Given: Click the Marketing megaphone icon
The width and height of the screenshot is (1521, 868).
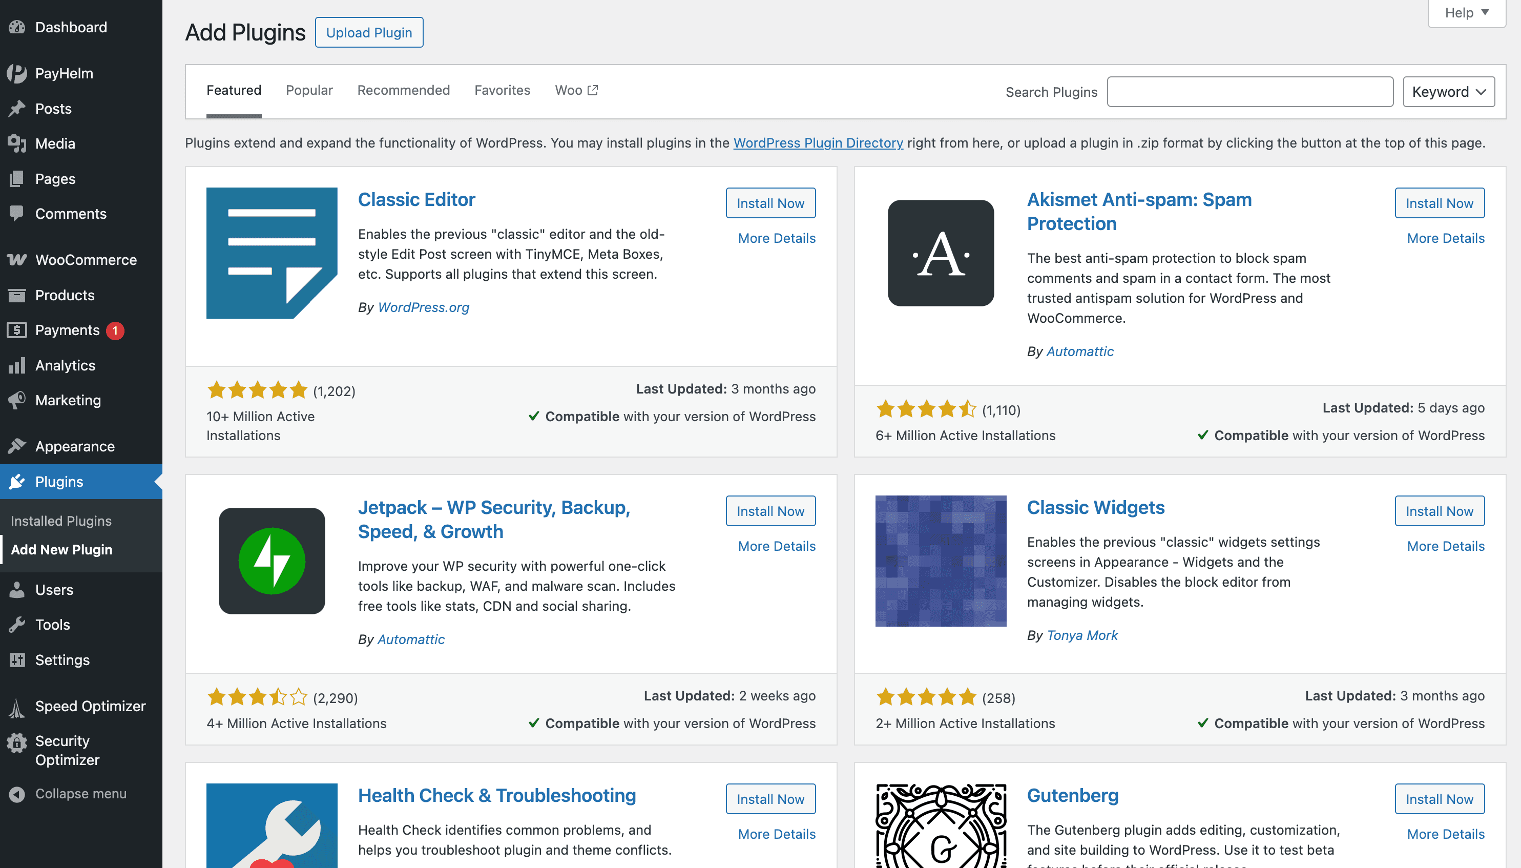Looking at the screenshot, I should [x=17, y=400].
